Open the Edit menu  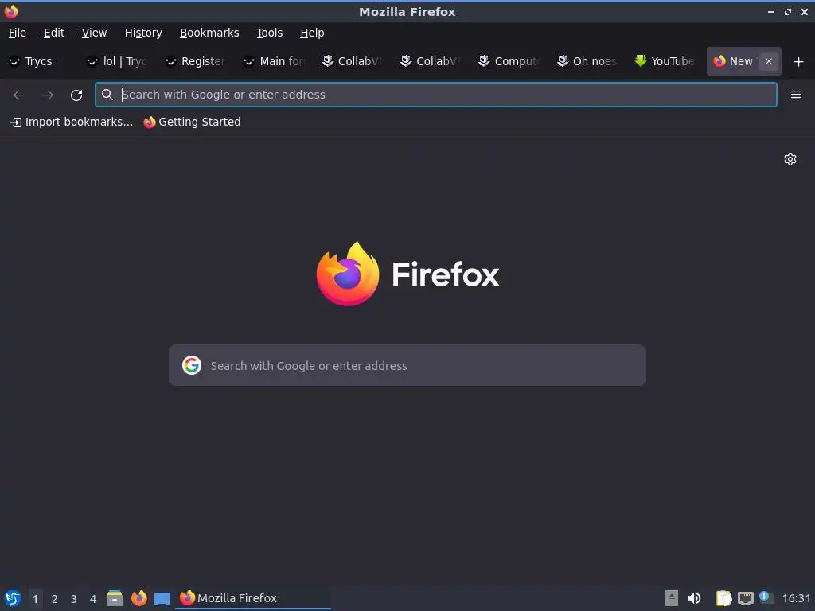pyautogui.click(x=54, y=33)
